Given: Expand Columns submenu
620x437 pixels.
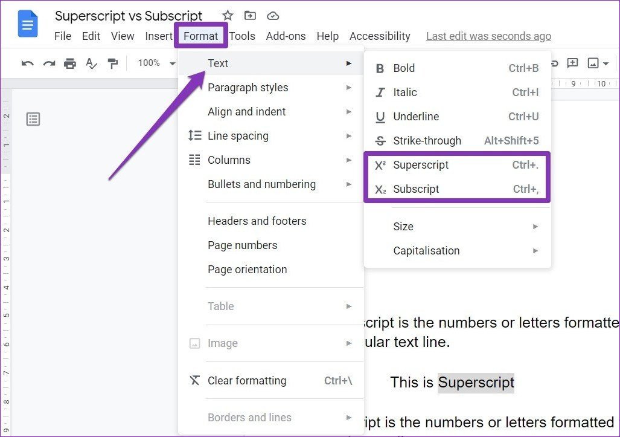Looking at the screenshot, I should click(271, 160).
